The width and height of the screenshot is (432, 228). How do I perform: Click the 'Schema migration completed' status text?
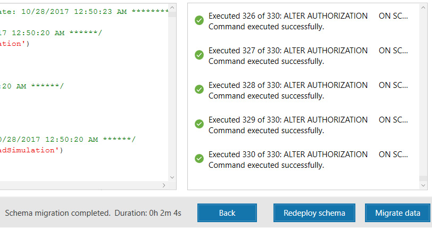pyautogui.click(x=57, y=213)
